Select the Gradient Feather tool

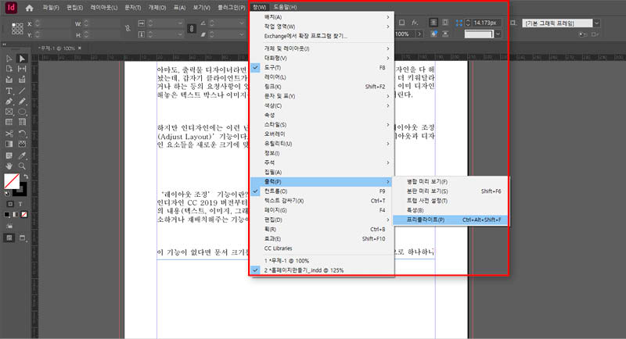point(22,144)
